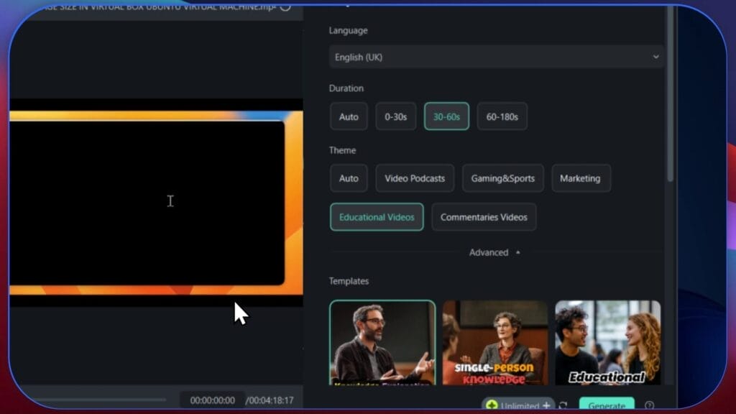Open the English (UK) language dropdown
Screen dimensions: 736x414
click(x=496, y=56)
